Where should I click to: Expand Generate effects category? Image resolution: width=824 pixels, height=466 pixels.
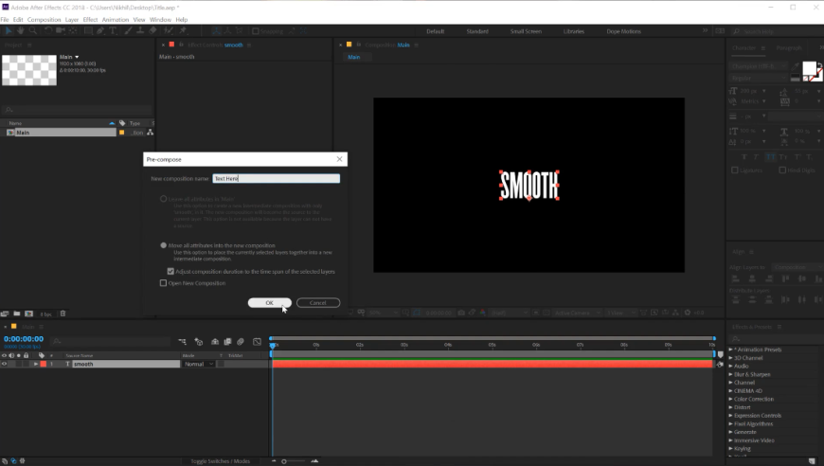(x=730, y=432)
